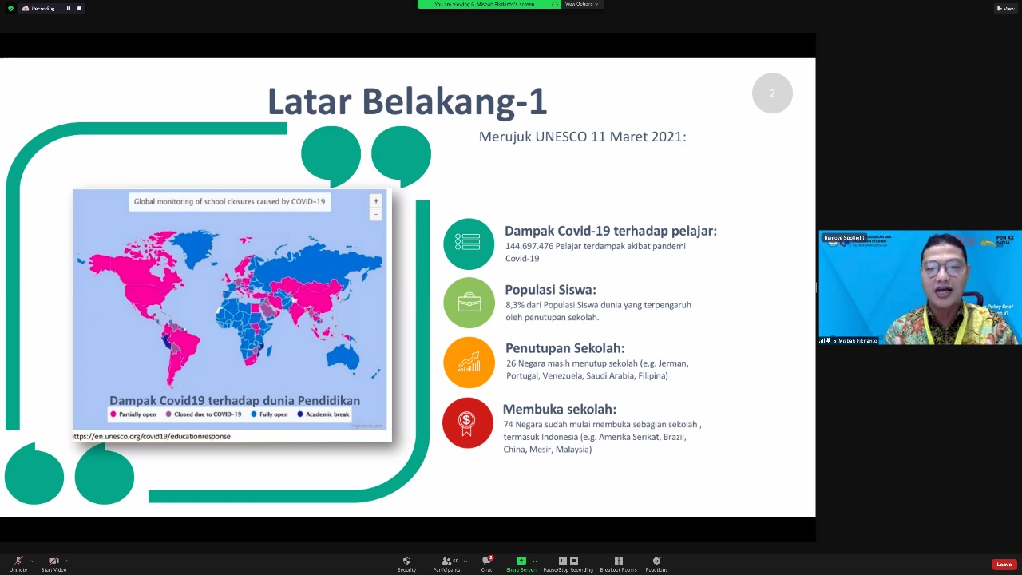Click the Membuka sekolah heading
The height and width of the screenshot is (575, 1022).
(x=560, y=409)
